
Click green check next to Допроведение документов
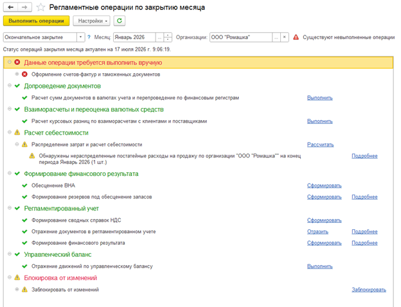click(17, 85)
